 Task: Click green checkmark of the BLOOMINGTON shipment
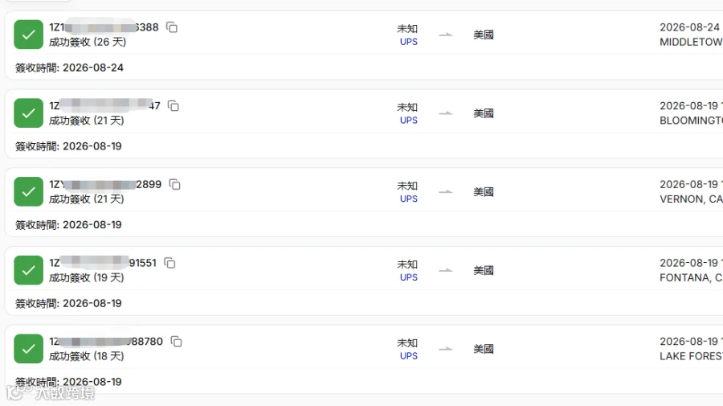tap(29, 113)
